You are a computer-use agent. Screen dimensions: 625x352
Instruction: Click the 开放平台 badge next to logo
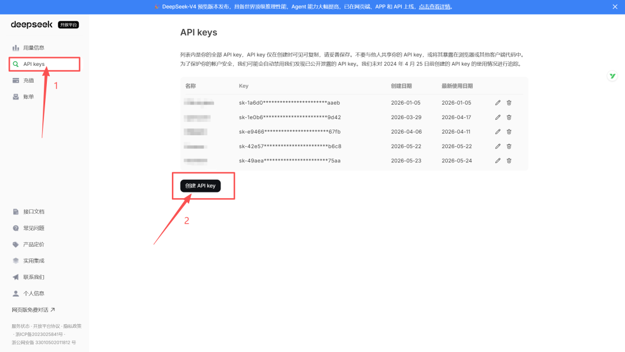click(68, 25)
